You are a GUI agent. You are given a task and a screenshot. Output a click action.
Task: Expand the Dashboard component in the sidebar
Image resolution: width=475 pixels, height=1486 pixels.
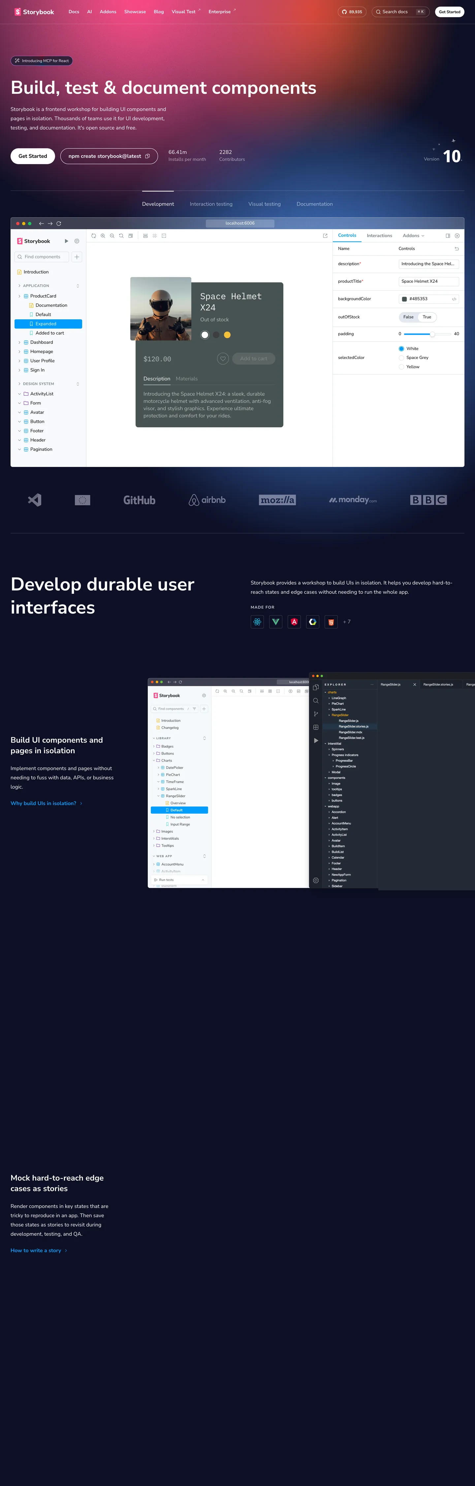click(19, 342)
